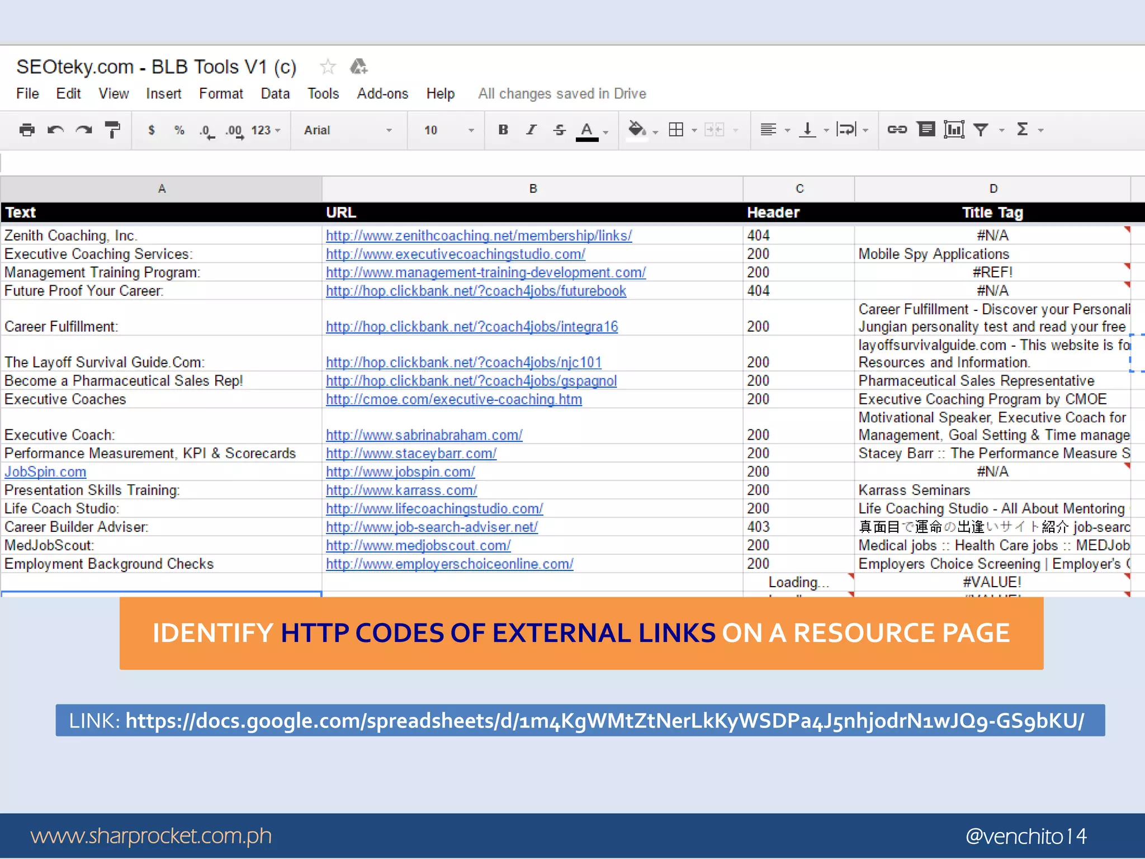Expand the fill color dropdown arrow
1145x859 pixels.
point(656,132)
